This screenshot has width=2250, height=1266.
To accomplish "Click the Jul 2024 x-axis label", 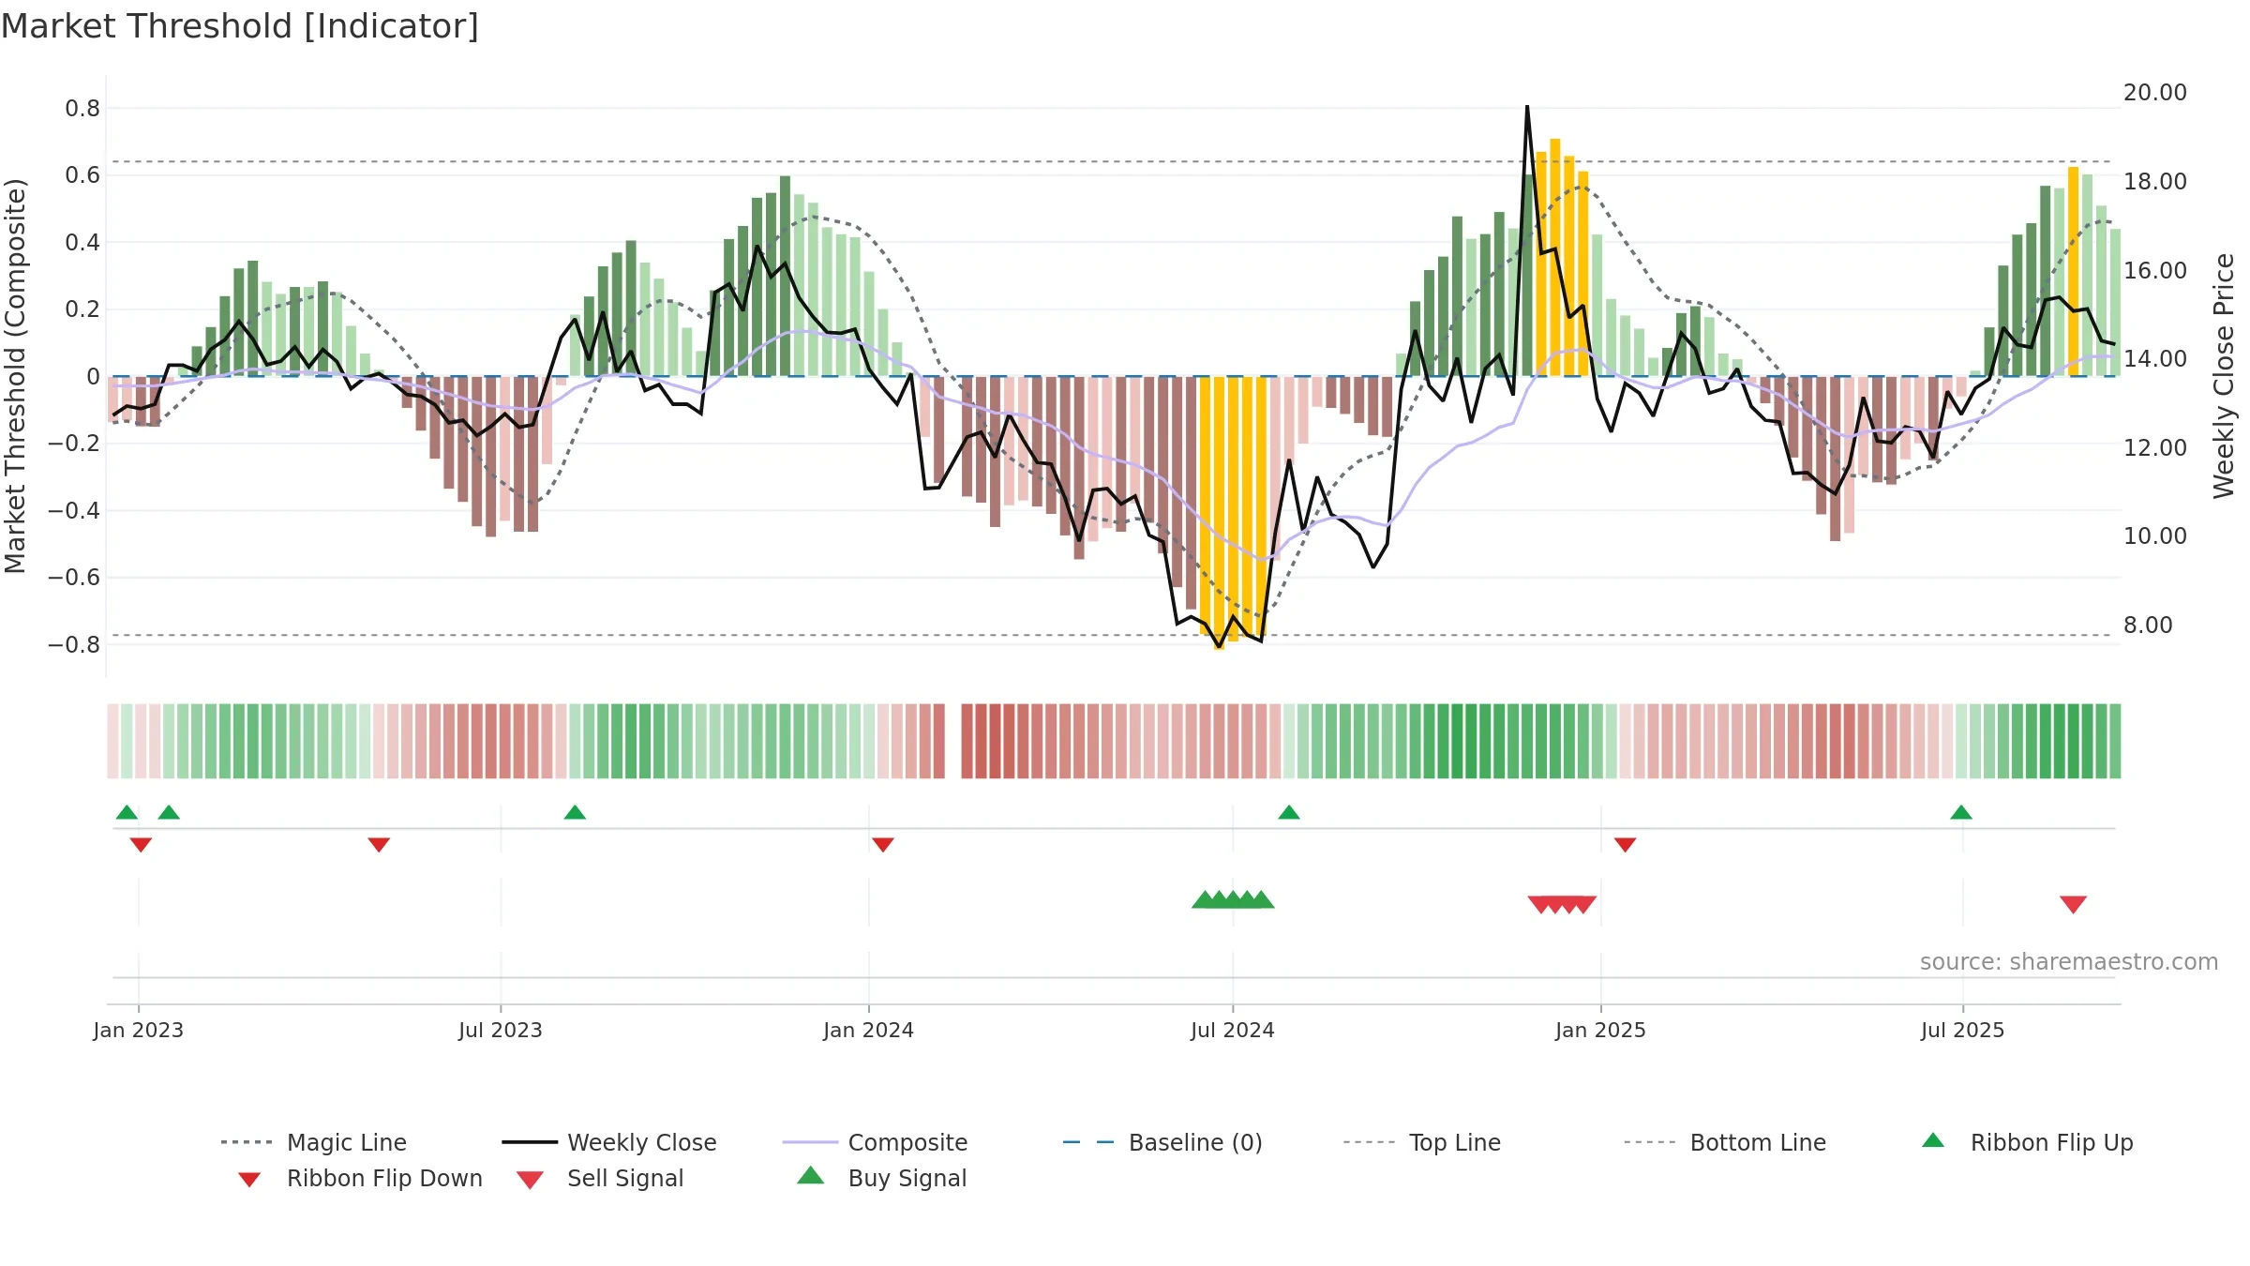I will click(x=1233, y=1030).
